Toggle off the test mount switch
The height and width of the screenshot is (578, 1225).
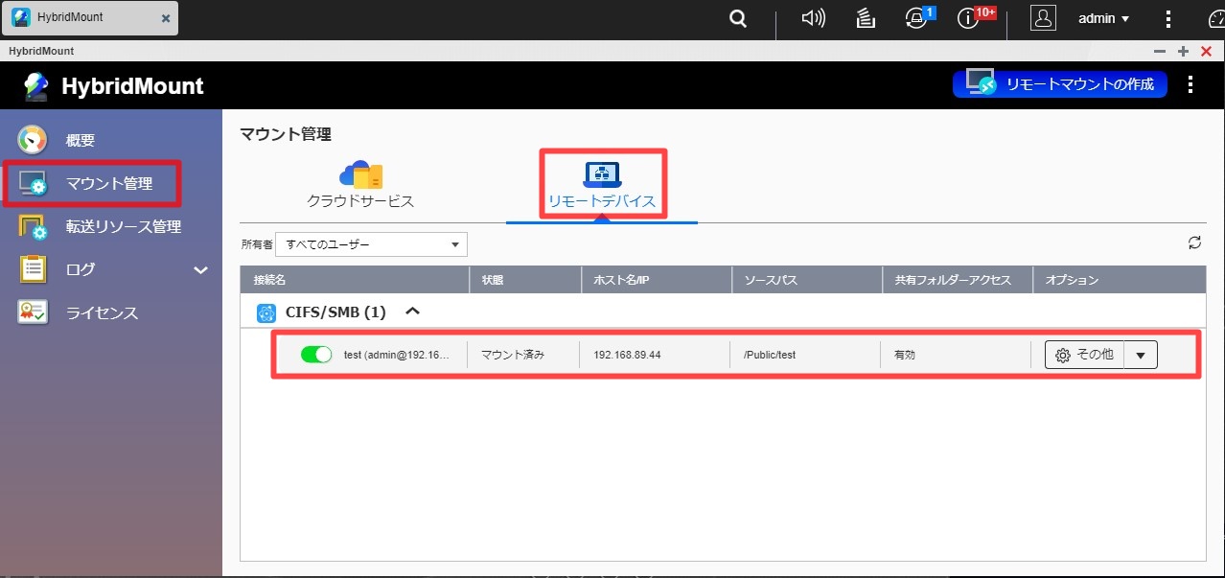point(316,355)
